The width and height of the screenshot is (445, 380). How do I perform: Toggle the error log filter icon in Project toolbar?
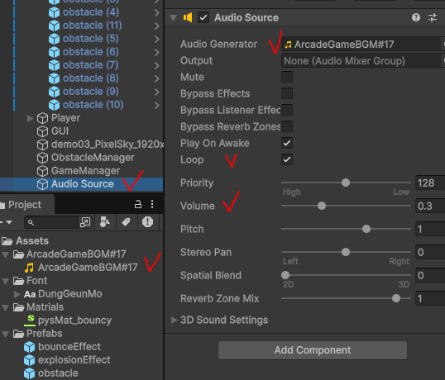coord(147,222)
